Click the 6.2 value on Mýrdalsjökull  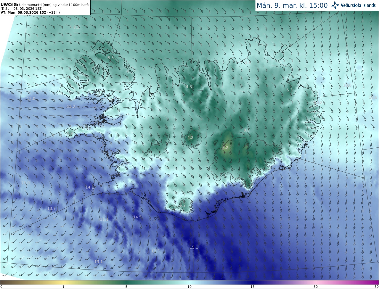182,205
